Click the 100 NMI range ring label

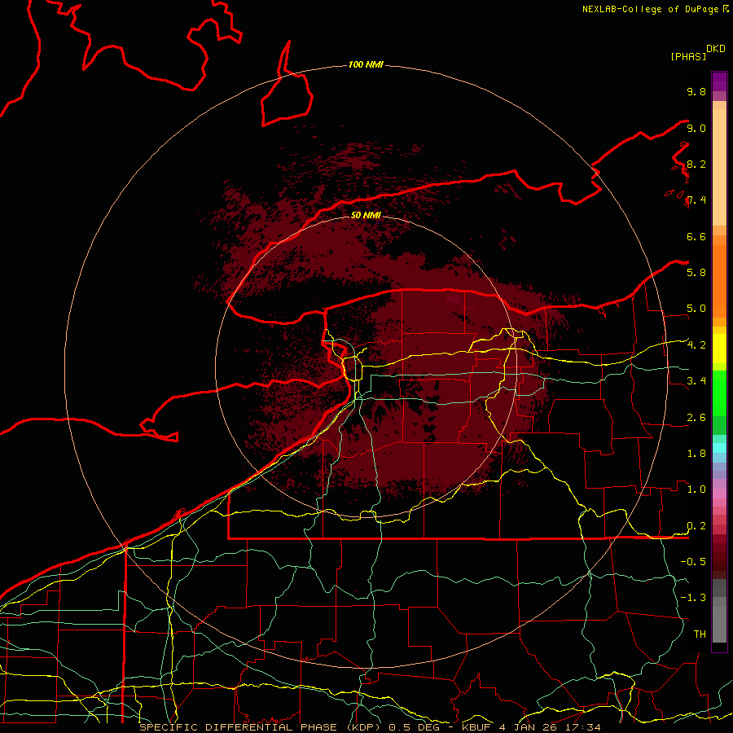point(366,64)
